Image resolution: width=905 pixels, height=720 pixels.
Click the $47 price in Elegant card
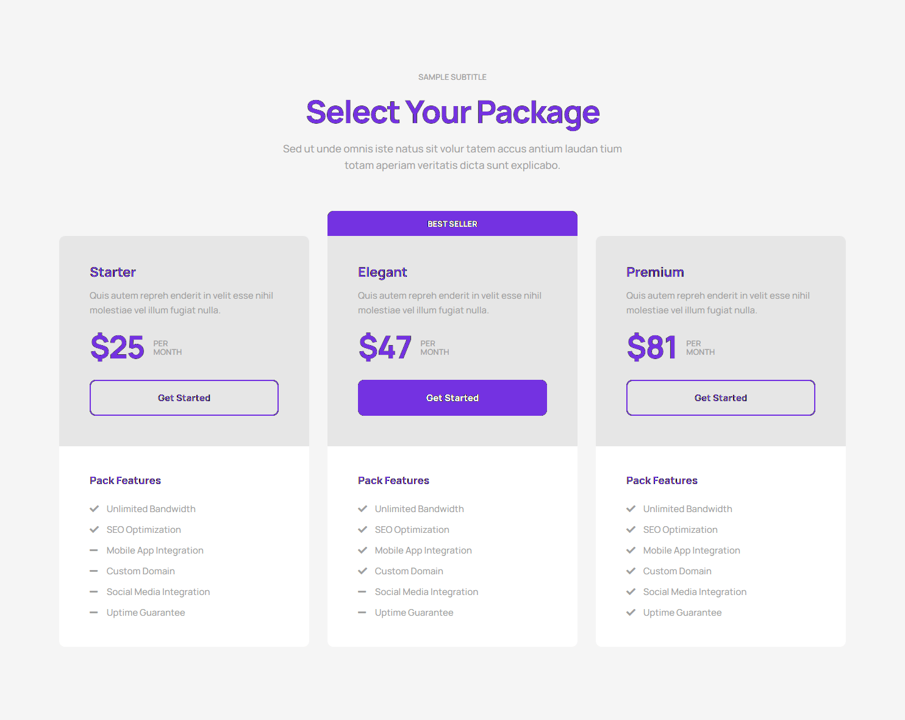point(385,348)
